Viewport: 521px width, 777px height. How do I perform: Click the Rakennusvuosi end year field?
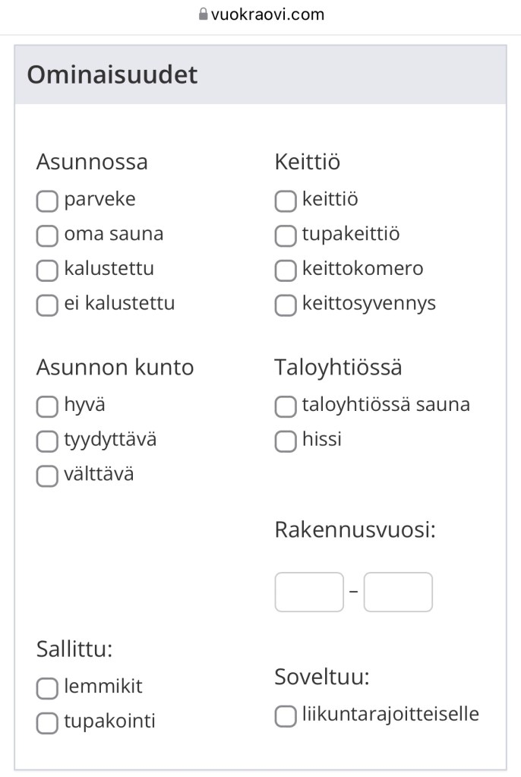pos(398,592)
